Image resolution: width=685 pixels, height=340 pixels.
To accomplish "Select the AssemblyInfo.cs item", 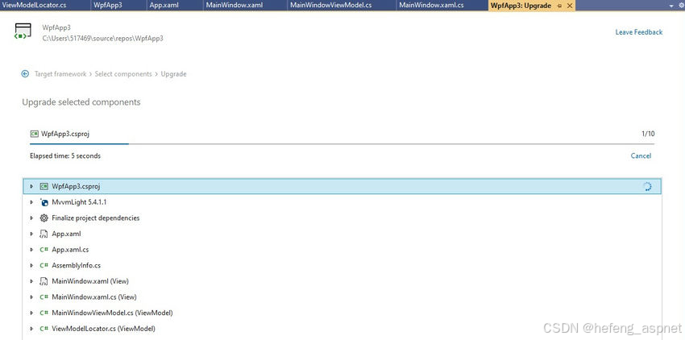I will pyautogui.click(x=342, y=265).
